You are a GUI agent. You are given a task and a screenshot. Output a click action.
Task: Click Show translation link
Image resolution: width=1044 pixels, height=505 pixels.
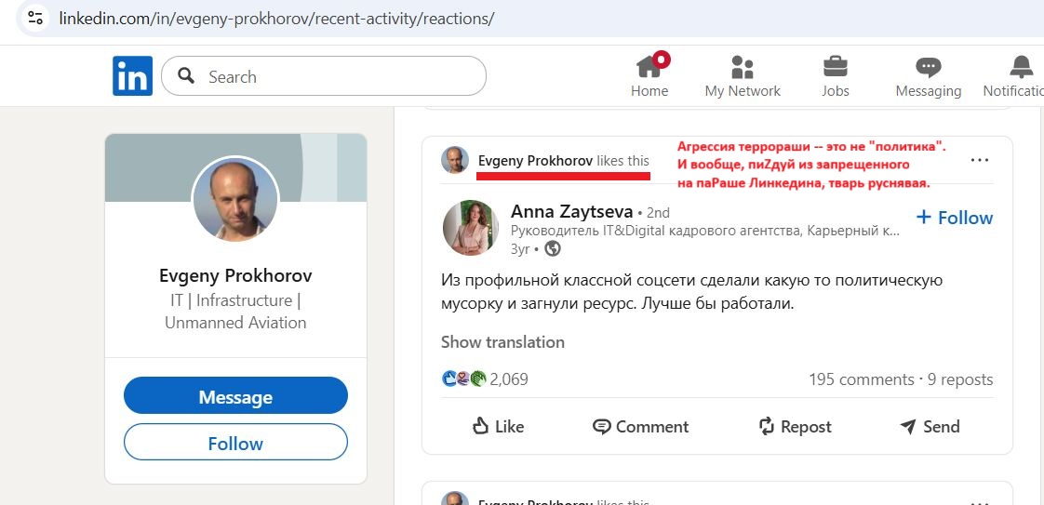point(502,342)
